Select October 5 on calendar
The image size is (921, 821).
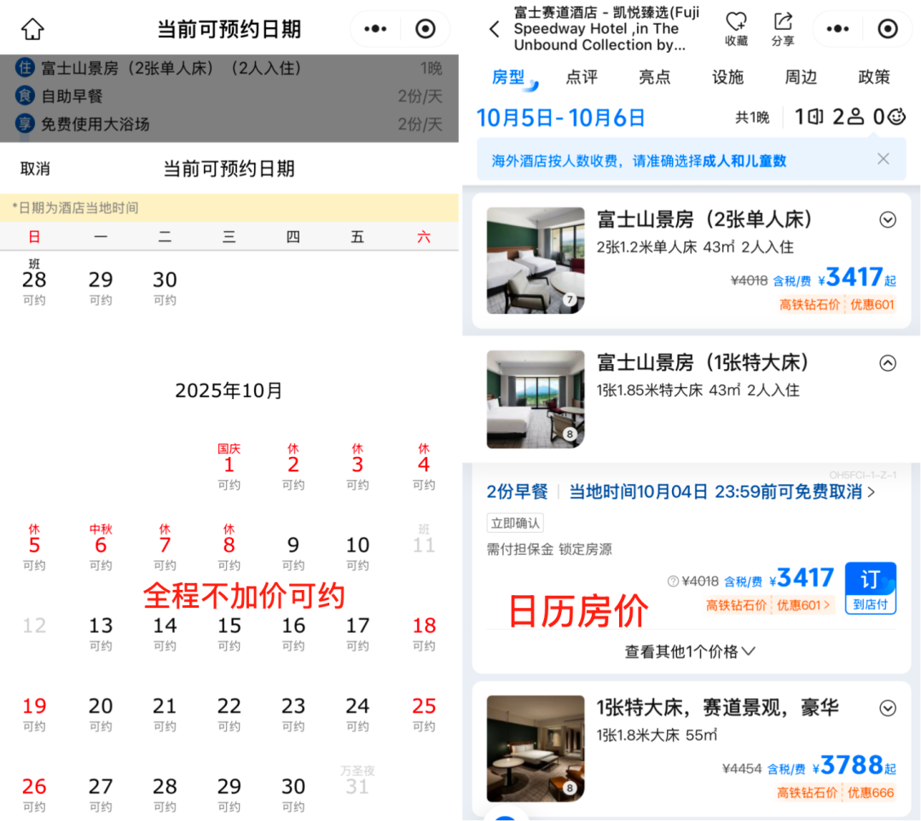click(34, 547)
